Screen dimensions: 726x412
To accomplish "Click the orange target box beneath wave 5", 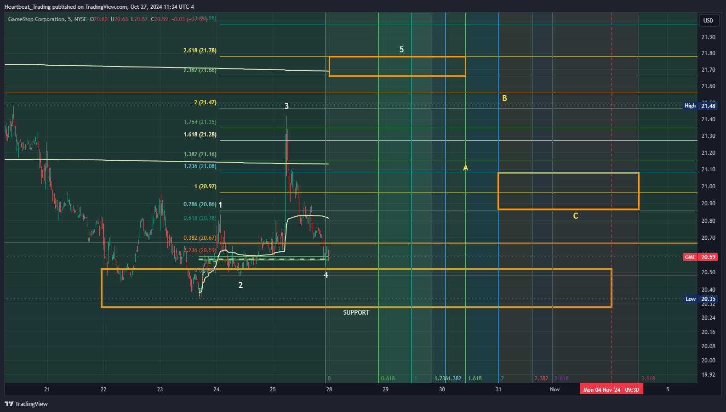I will [x=397, y=66].
